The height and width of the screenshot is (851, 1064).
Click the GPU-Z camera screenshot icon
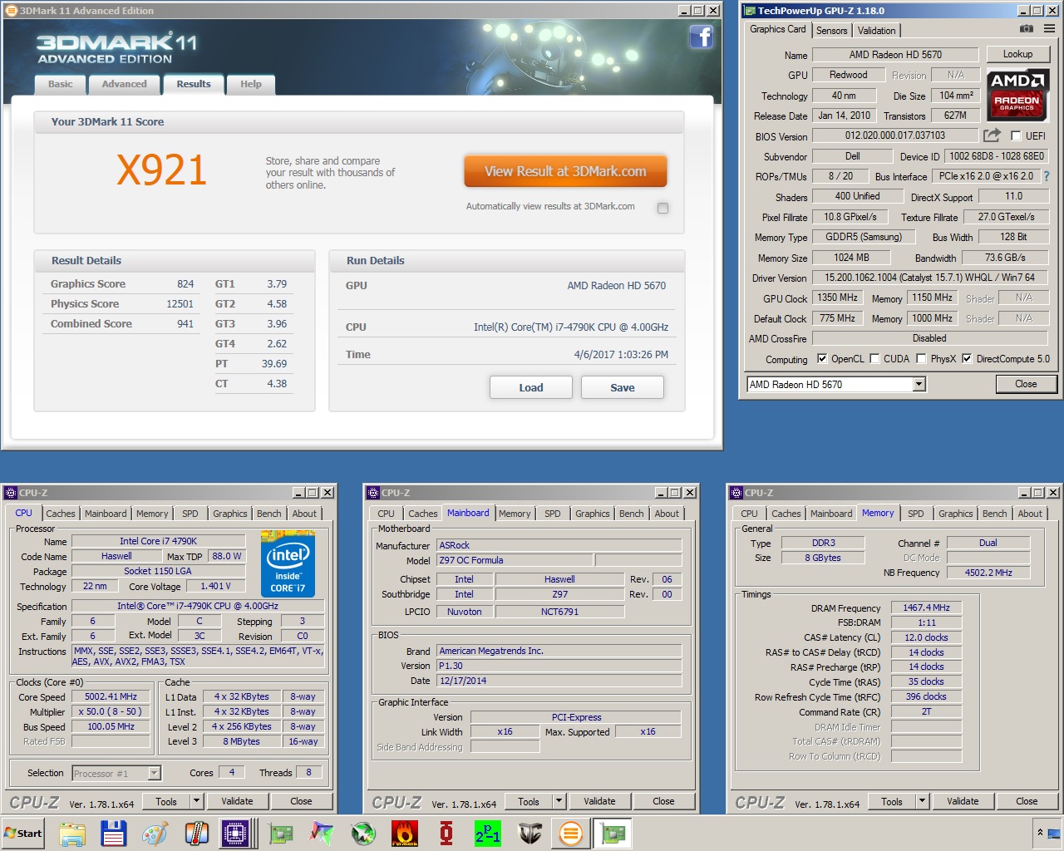(1027, 28)
